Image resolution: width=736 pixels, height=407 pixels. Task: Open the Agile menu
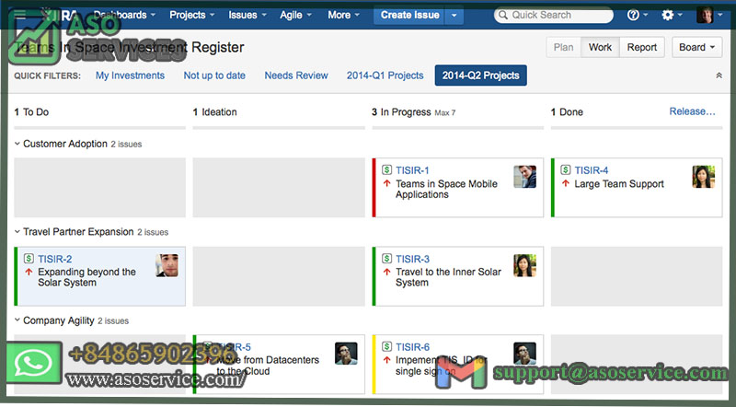[x=295, y=15]
